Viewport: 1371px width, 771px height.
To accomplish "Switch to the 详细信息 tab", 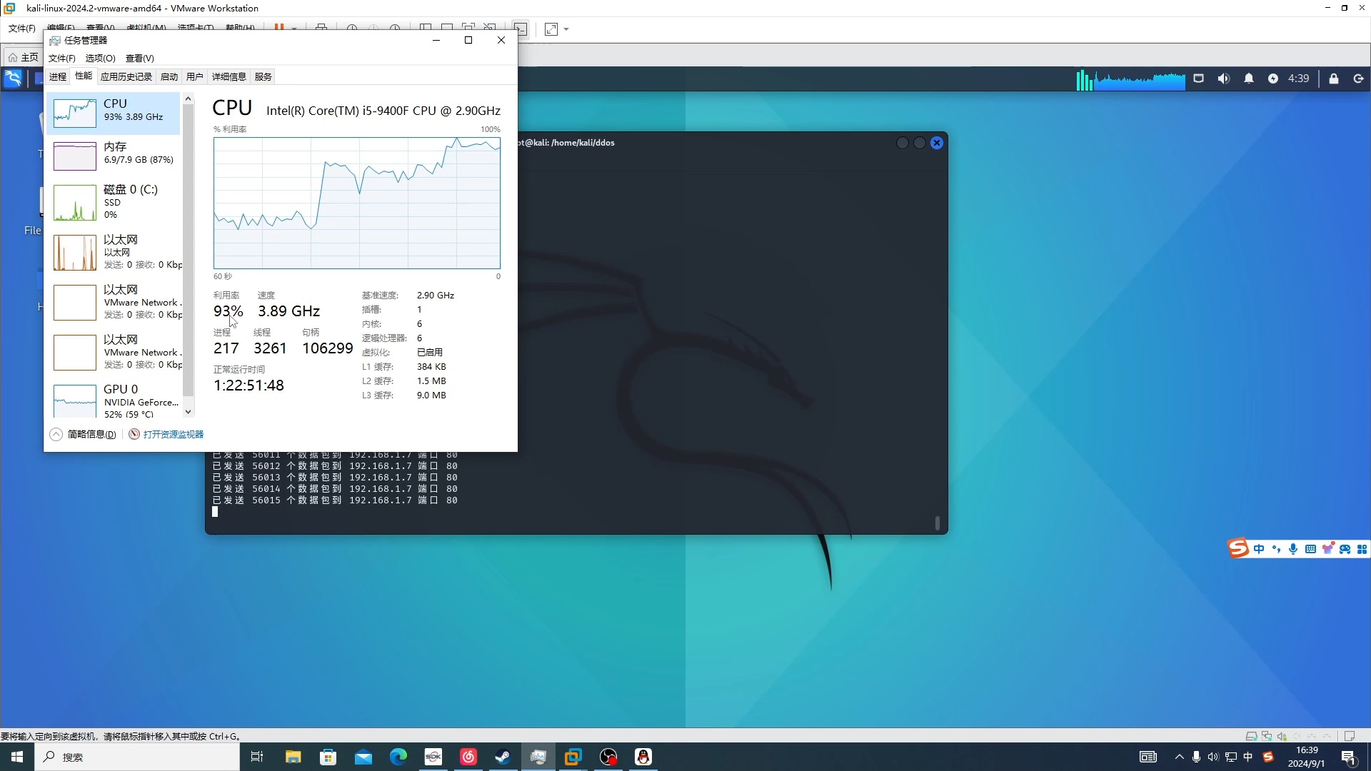I will coord(229,76).
